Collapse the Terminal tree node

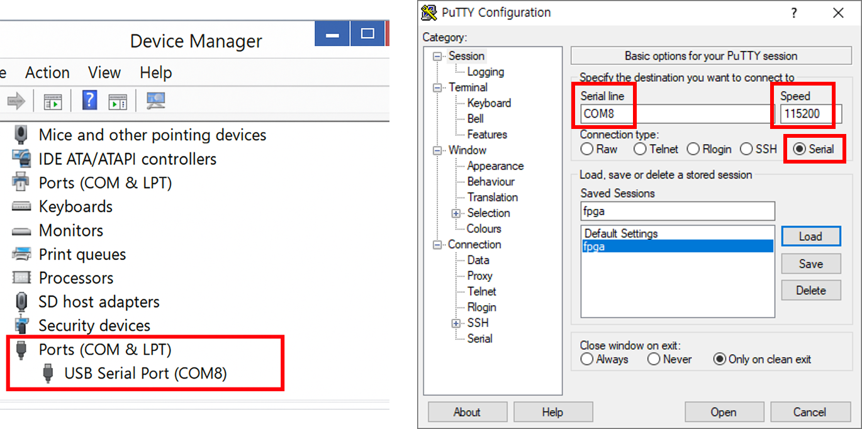(437, 87)
